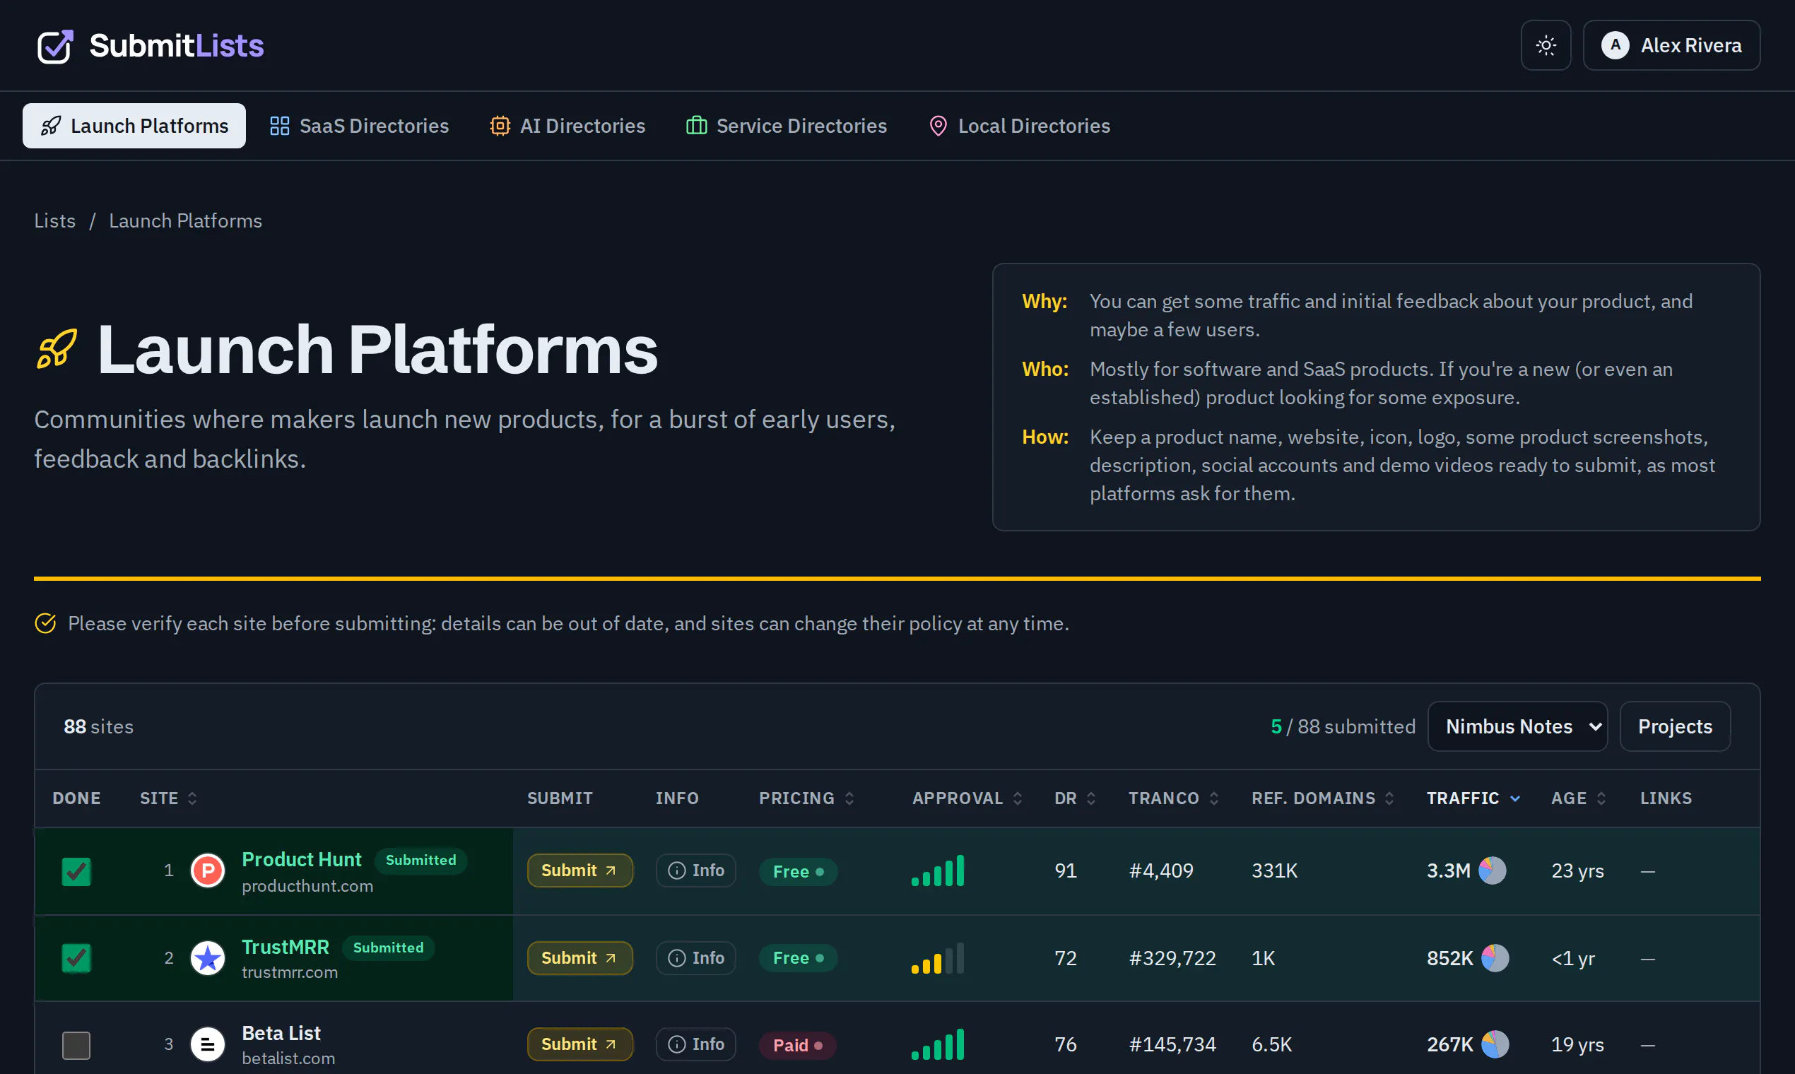This screenshot has width=1795, height=1074.
Task: Open the Nimbus Notes project dropdown
Action: click(1517, 726)
